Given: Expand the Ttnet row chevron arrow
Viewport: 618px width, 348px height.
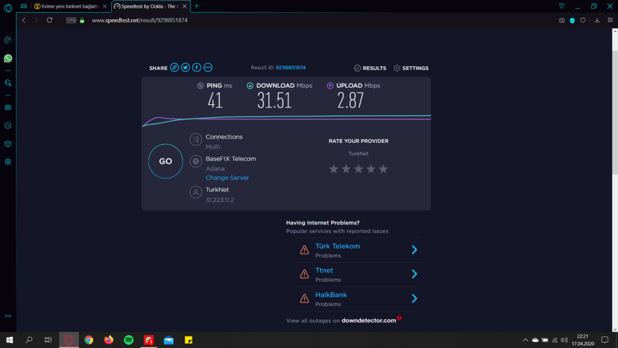Looking at the screenshot, I should (414, 274).
